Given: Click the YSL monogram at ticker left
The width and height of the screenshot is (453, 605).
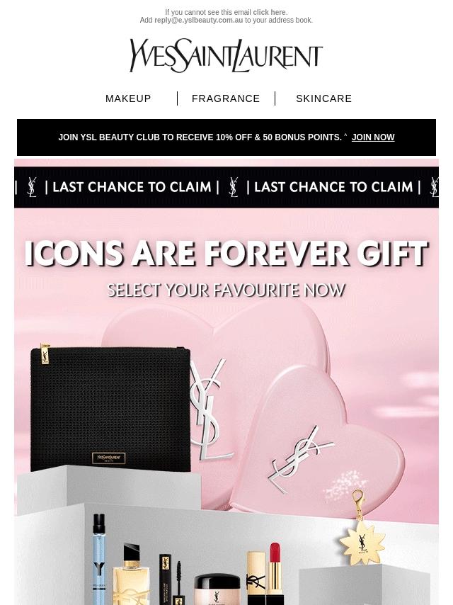Looking at the screenshot, I should (32, 187).
